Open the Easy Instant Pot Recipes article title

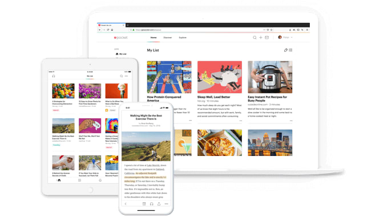[x=267, y=99]
